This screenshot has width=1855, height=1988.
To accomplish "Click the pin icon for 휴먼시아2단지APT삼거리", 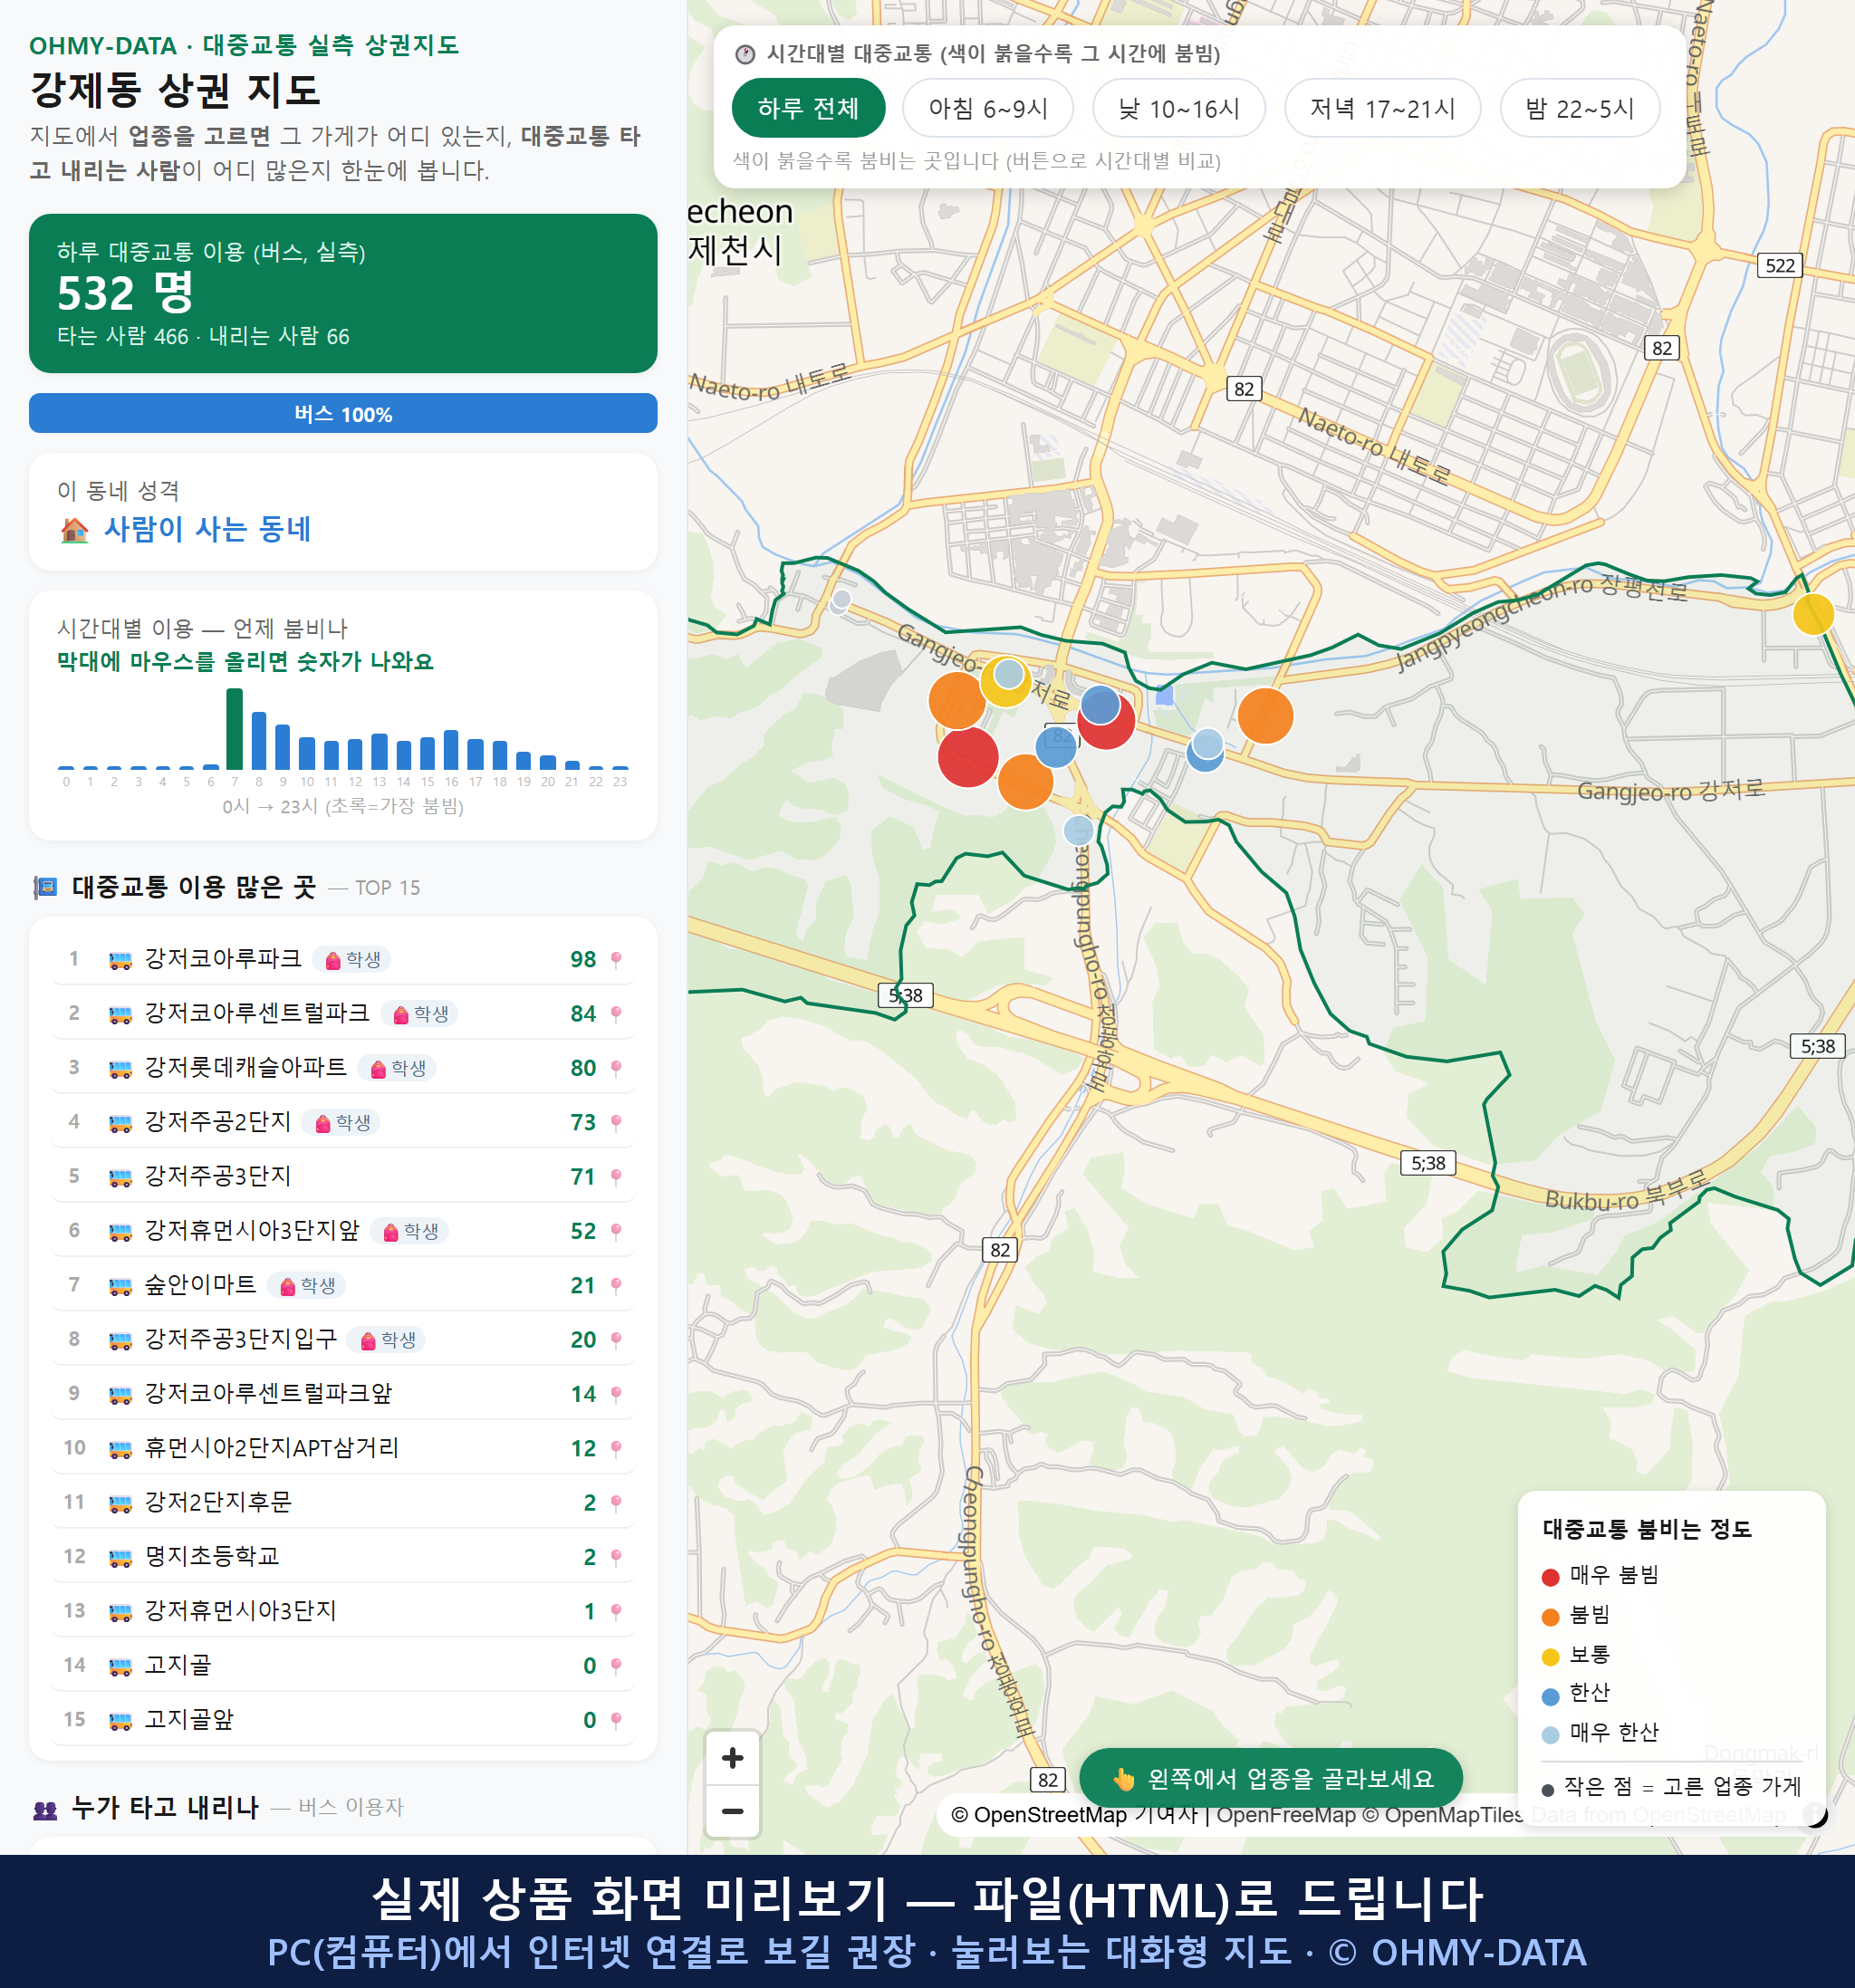I will tap(616, 1449).
